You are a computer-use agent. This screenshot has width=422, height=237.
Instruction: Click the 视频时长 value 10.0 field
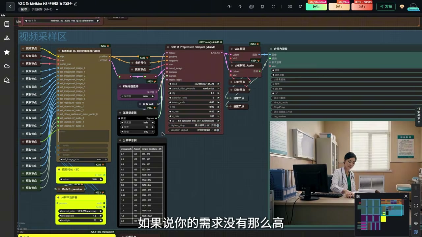81,179
